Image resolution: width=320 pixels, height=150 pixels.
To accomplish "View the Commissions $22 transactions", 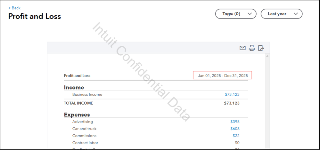I will (x=236, y=136).
